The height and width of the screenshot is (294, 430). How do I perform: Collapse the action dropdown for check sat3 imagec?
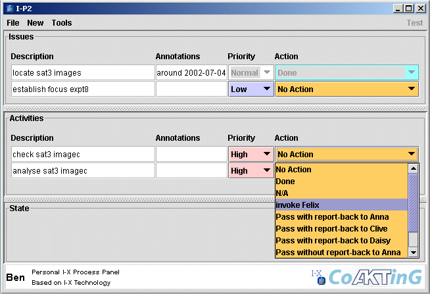click(346, 155)
